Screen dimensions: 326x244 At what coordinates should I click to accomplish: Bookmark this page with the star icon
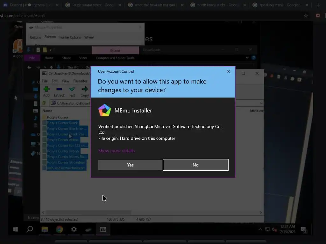click(306, 16)
